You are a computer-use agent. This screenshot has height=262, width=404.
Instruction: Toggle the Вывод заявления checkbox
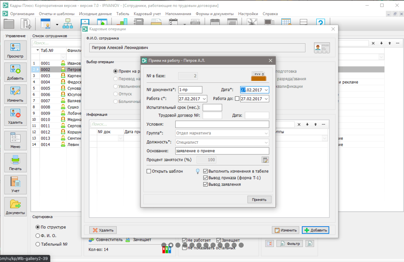[206, 184]
